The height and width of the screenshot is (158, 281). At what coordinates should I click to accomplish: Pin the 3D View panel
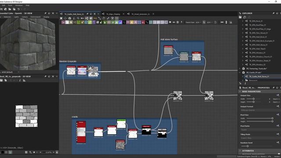[x=46, y=13]
